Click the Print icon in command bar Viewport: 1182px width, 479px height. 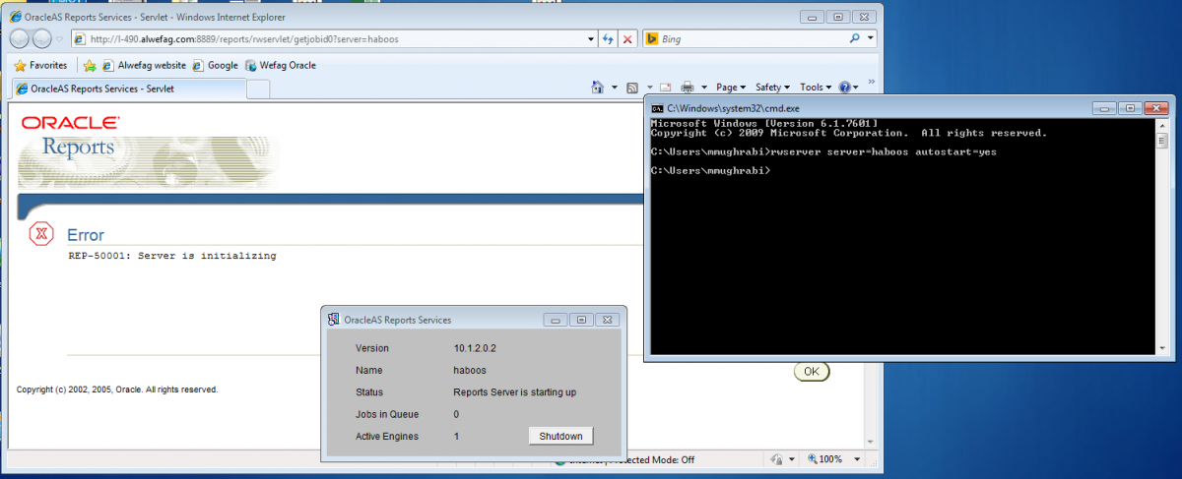pyautogui.click(x=688, y=88)
